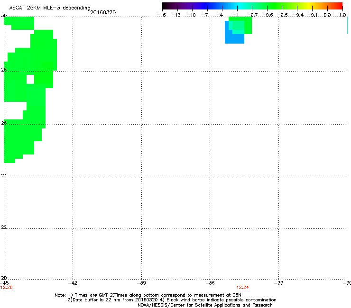Click the '-7' color scale label
The height and width of the screenshot is (308, 351).
206,15
